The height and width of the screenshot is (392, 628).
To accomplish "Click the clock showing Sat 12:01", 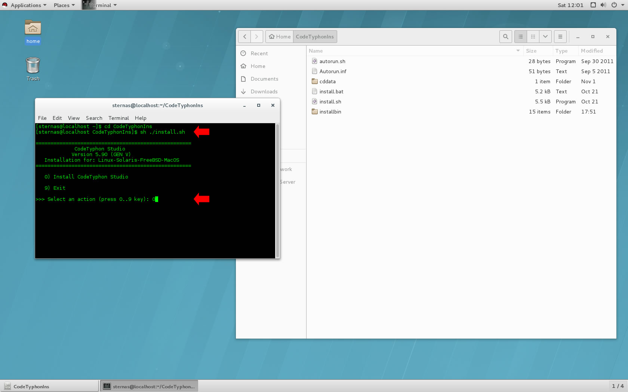I will (570, 5).
